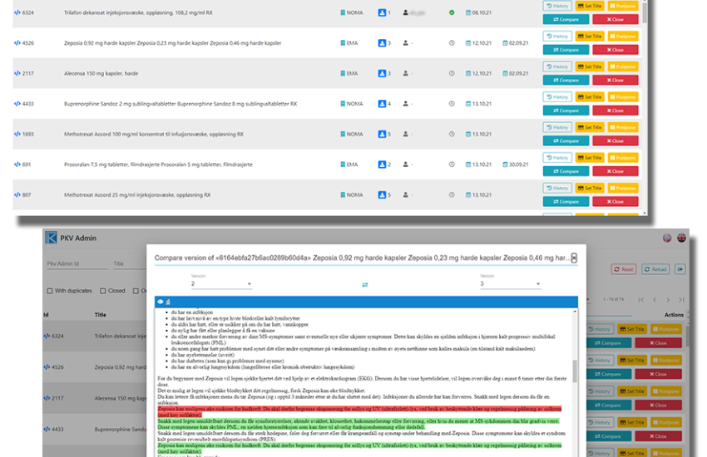The height and width of the screenshot is (457, 707).
Task: Click the red Close button for Alecensa in top list
Action: pos(615,80)
